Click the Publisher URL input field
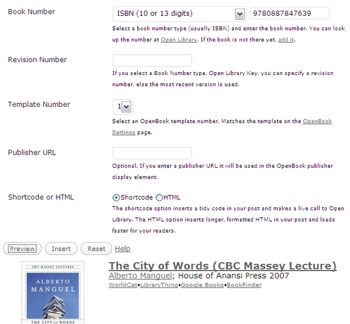This screenshot has width=350, height=324. (x=152, y=153)
